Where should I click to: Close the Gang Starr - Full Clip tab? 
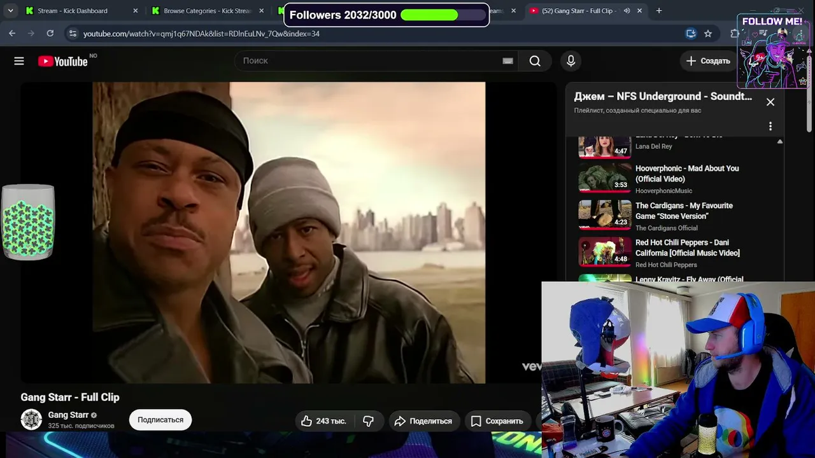pos(639,11)
